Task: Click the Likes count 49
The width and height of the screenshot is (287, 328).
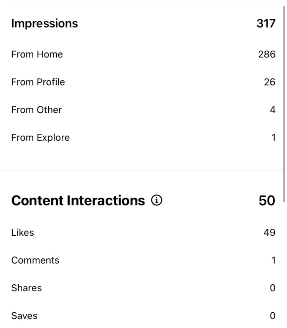Action: coord(269,233)
